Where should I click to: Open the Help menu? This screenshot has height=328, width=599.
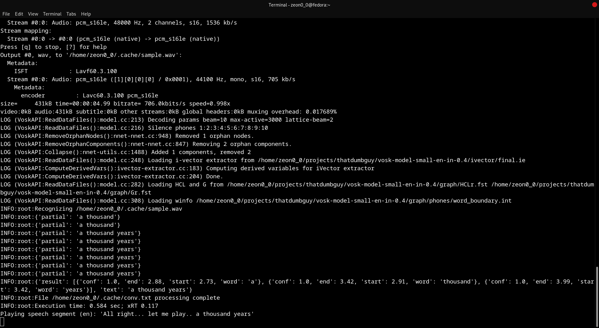coord(86,14)
